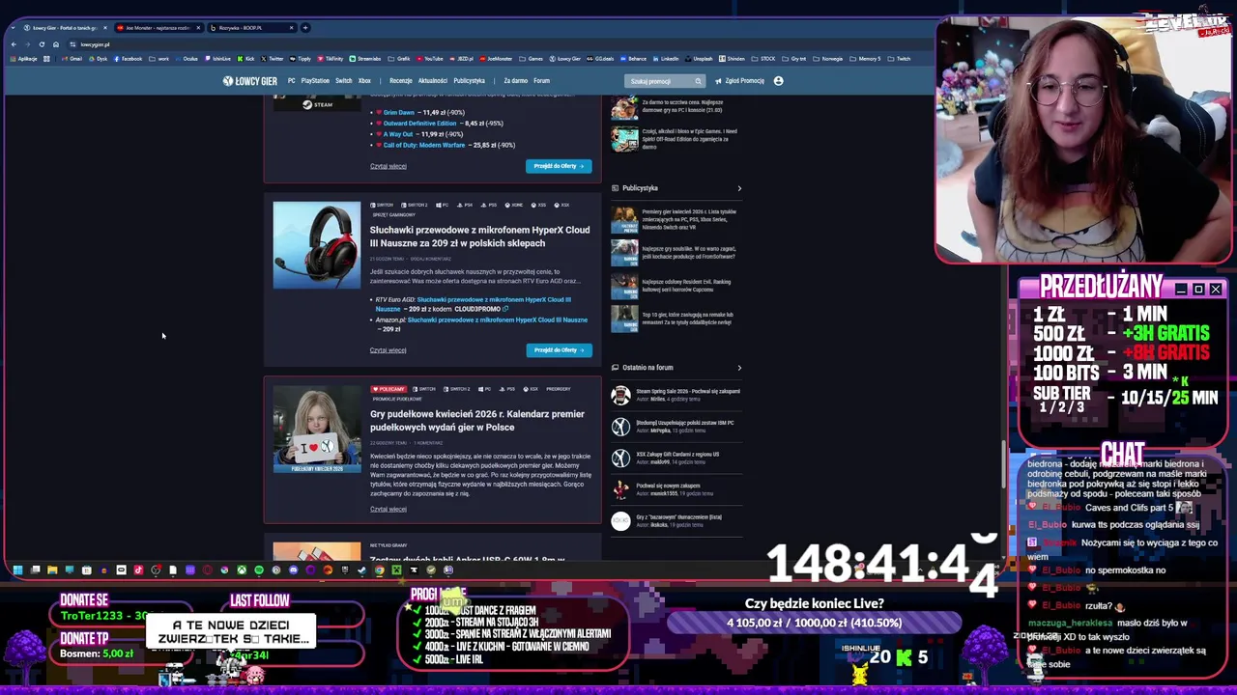Open a new browser tab with plus button
1237x695 pixels.
tap(305, 27)
